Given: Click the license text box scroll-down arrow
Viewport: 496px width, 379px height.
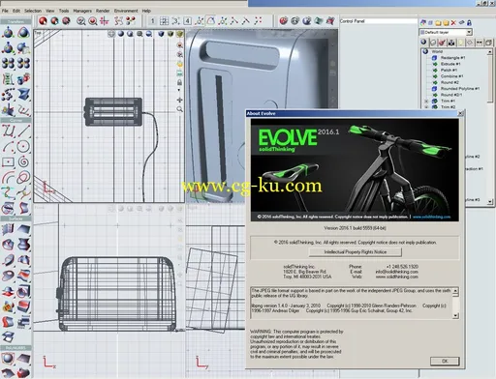Looking at the screenshot, I should pos(455,315).
